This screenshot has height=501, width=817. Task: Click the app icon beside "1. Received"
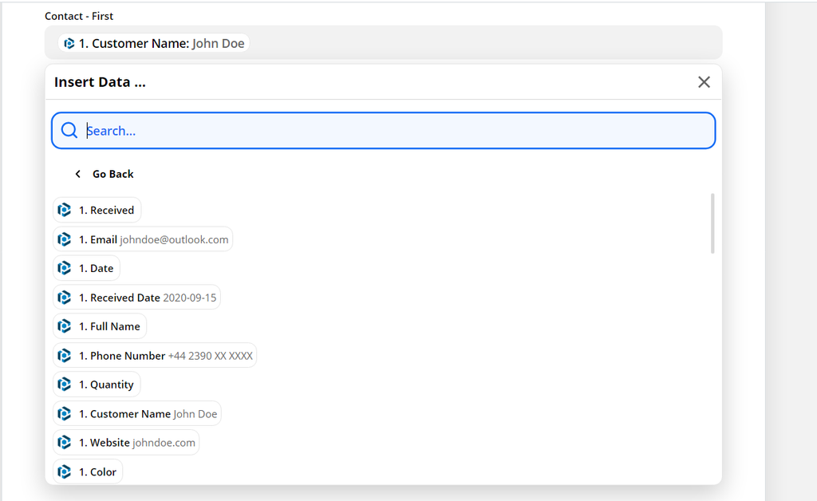point(65,210)
